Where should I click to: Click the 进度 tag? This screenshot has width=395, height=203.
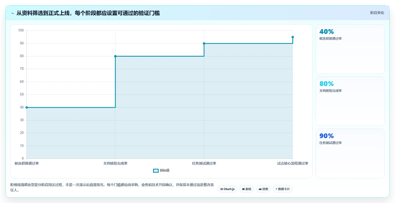[x=263, y=189]
